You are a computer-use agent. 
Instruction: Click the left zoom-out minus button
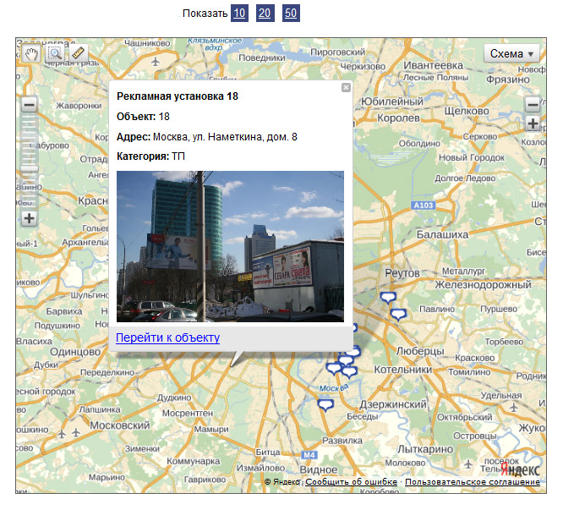click(x=29, y=105)
